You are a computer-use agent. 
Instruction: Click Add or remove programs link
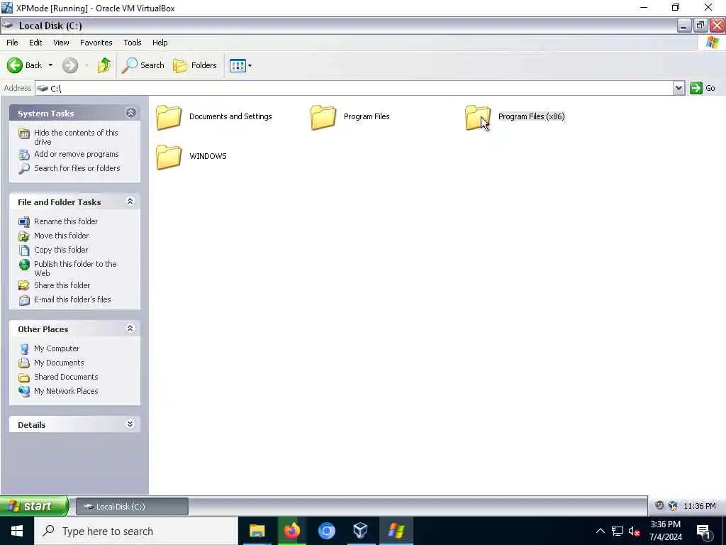tap(77, 154)
